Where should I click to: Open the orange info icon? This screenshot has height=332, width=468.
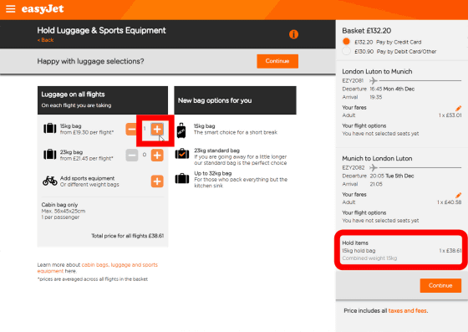pos(293,34)
